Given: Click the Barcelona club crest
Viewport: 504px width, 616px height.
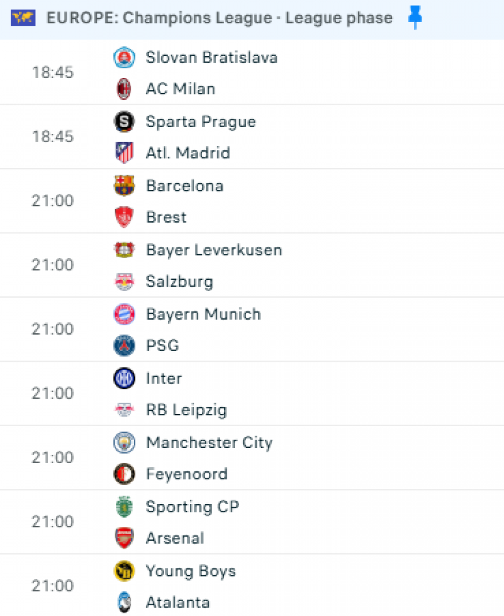Looking at the screenshot, I should (x=124, y=186).
